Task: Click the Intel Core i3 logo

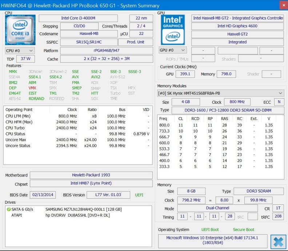Action: 20,30
